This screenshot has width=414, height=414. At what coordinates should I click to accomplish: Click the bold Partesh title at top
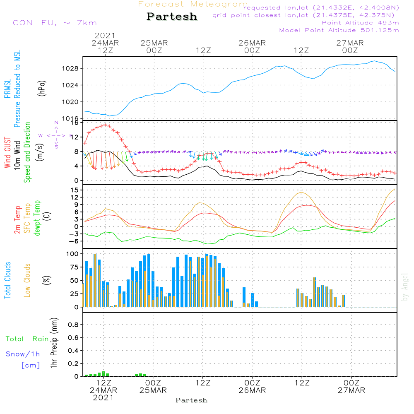pyautogui.click(x=172, y=17)
